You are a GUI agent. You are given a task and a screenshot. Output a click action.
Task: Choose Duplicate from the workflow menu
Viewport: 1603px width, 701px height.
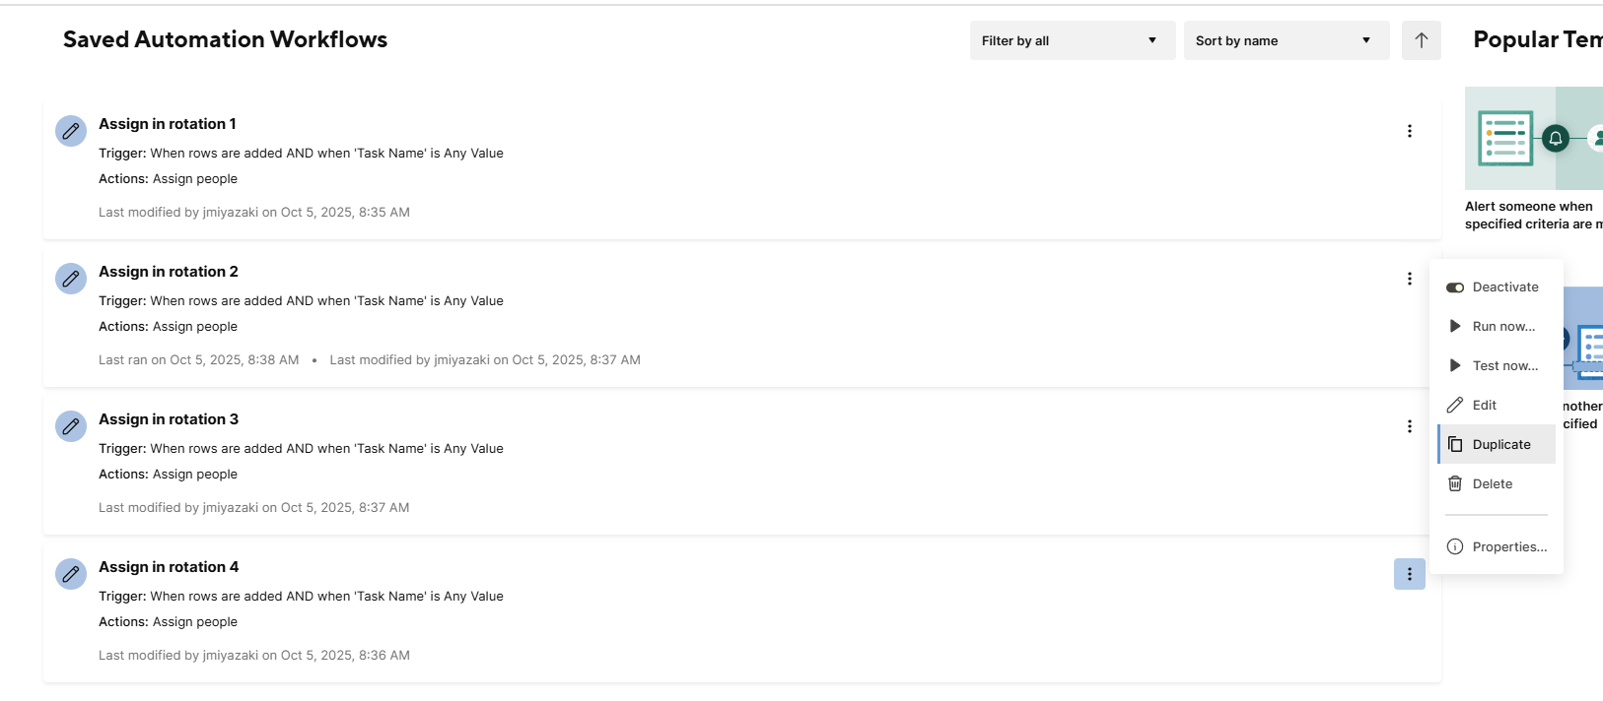pos(1497,444)
